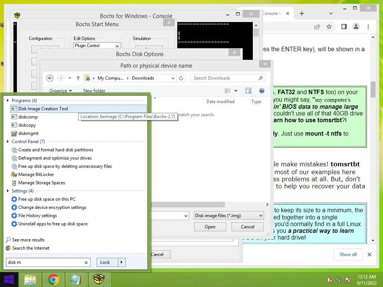Click My Computer in the address breadcrumb

coord(110,78)
